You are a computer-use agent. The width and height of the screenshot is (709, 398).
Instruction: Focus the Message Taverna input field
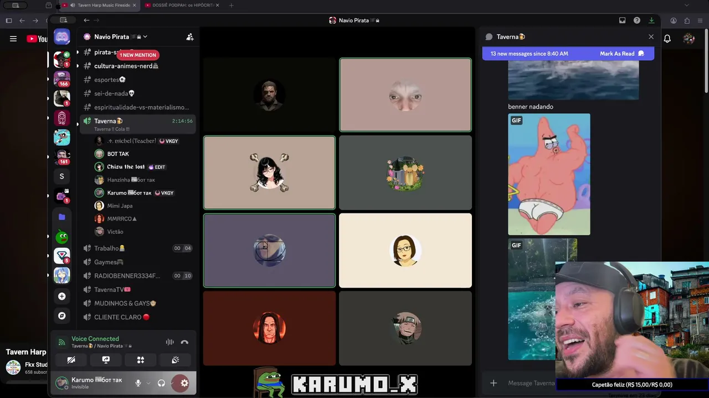[x=531, y=383]
